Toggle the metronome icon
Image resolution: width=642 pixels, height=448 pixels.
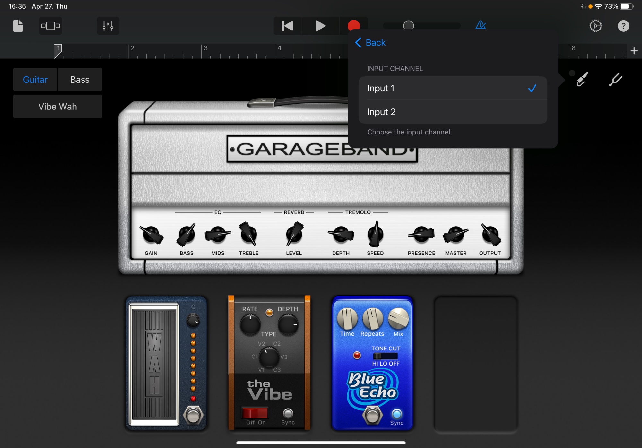pos(481,25)
